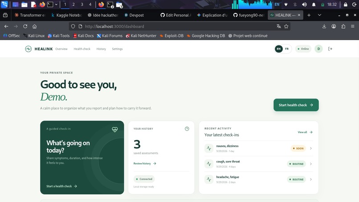Click the 'nausea, dizziness' check-in title
This screenshot has width=359, height=202.
pos(227,146)
